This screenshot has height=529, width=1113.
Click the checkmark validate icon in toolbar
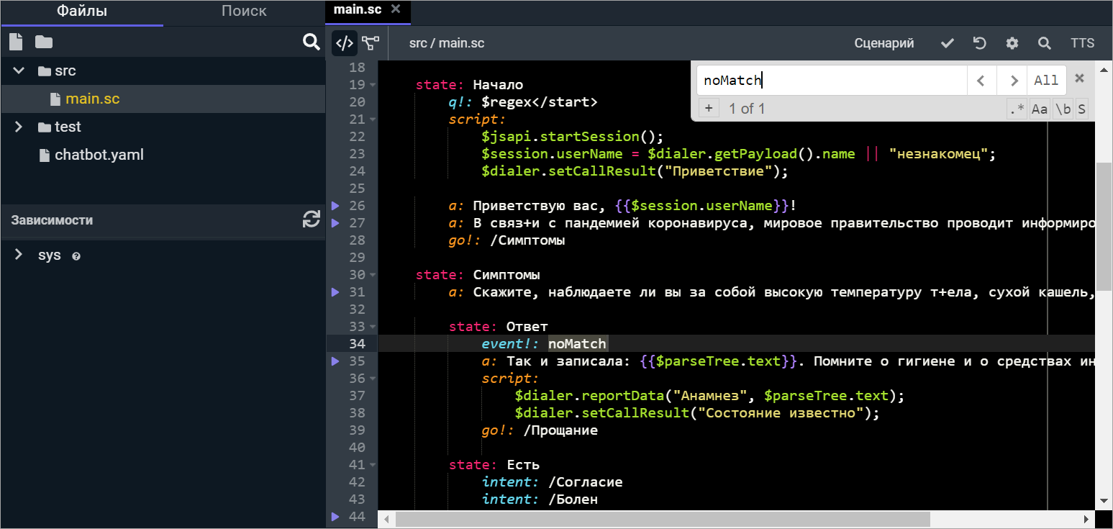coord(948,43)
